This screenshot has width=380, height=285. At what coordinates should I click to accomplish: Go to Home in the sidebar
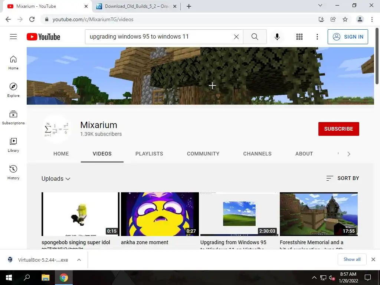tap(13, 63)
